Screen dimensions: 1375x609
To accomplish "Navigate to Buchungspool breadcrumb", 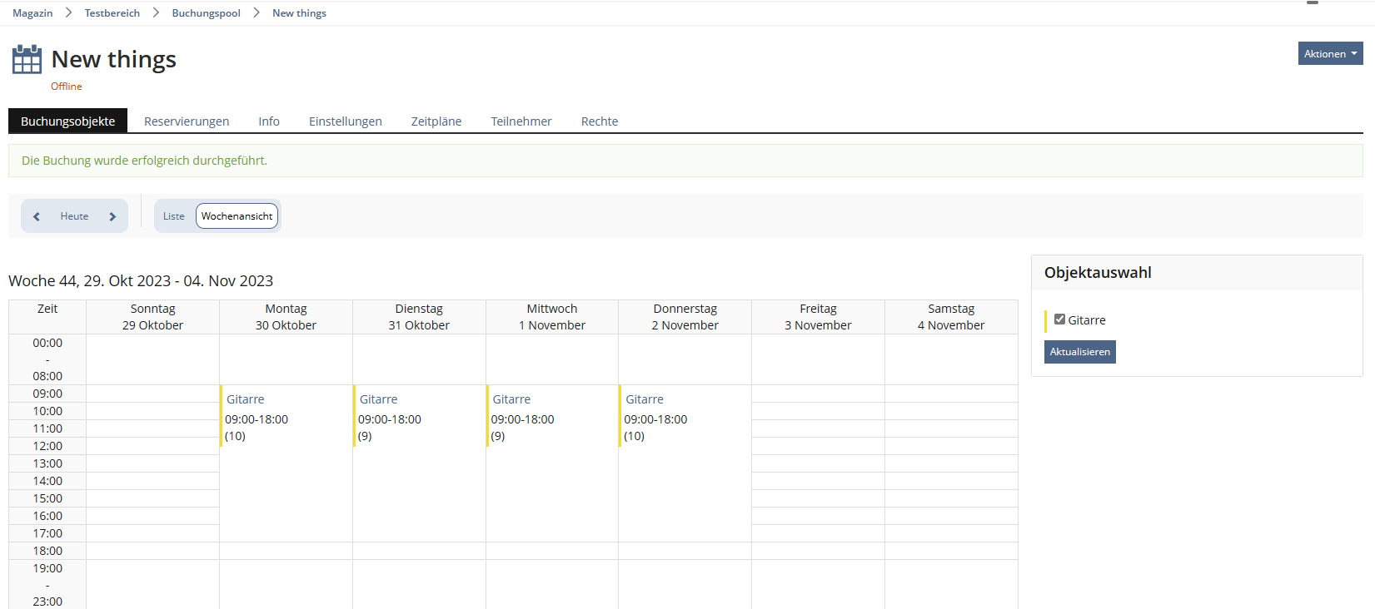I will pyautogui.click(x=206, y=13).
